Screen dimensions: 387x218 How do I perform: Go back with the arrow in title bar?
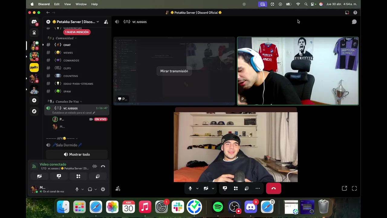click(x=48, y=12)
